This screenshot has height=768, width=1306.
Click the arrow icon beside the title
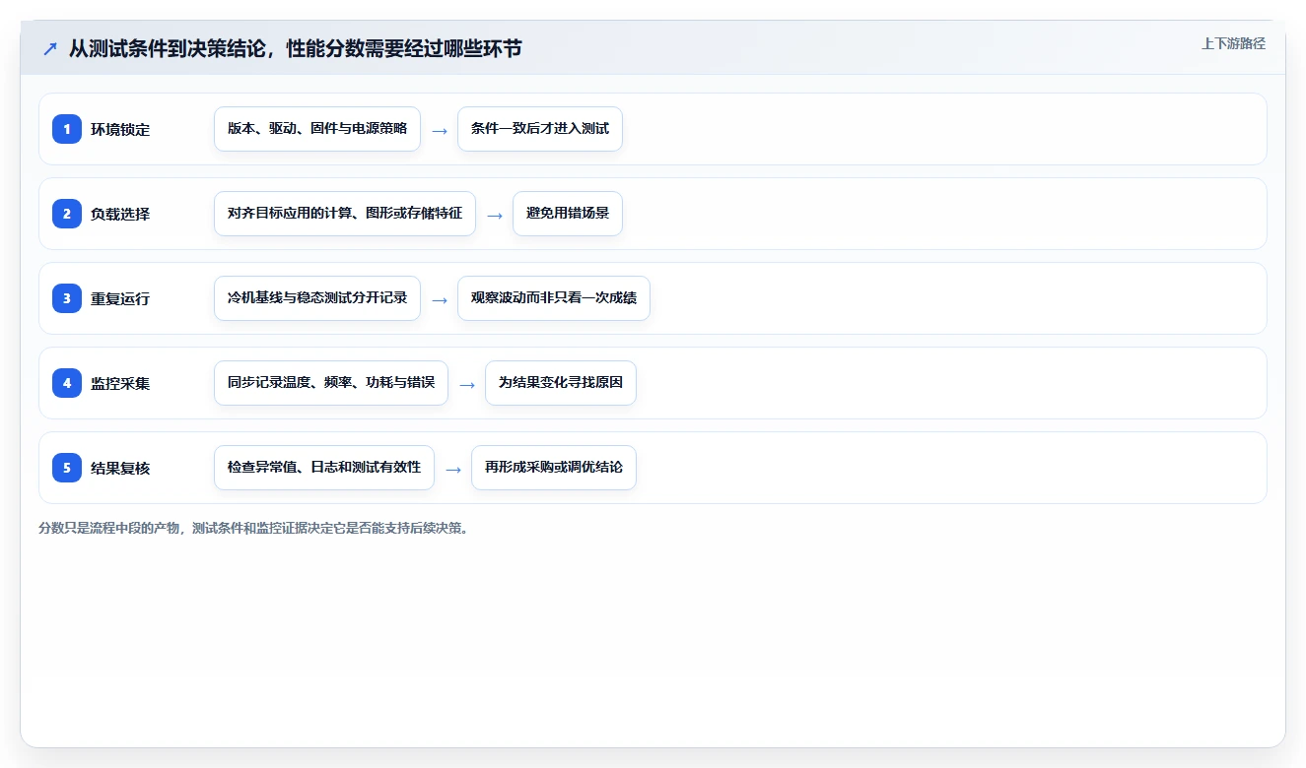(x=49, y=49)
